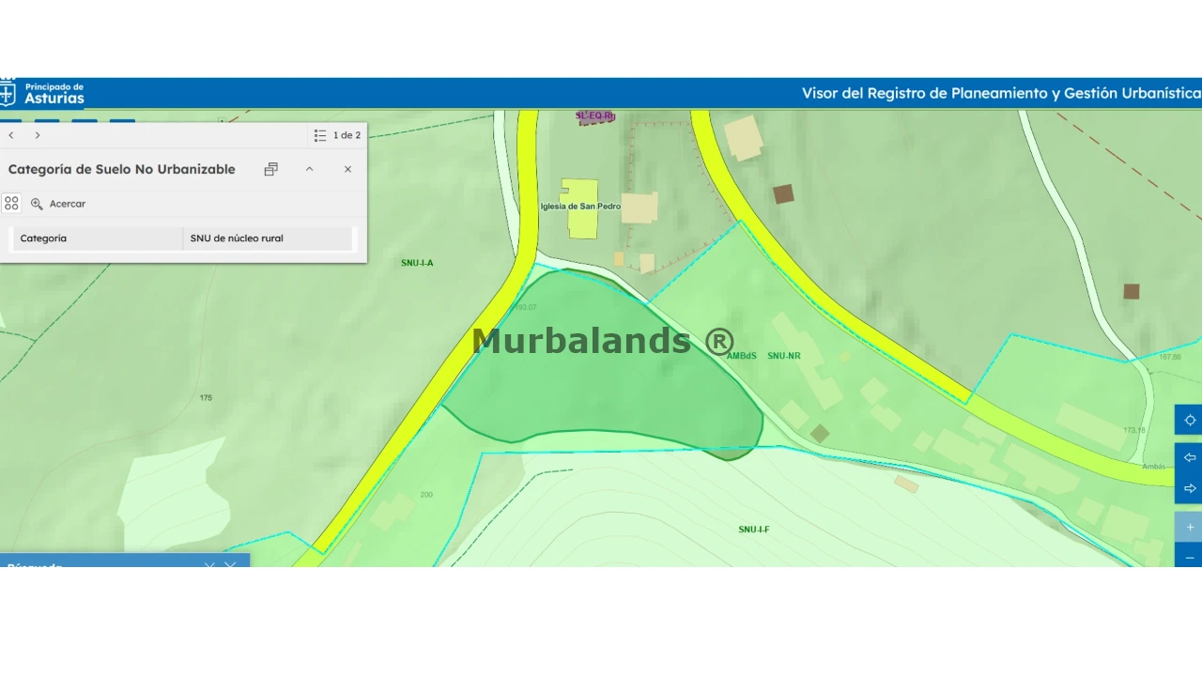The width and height of the screenshot is (1202, 676).
Task: Click the SNU-I-F zone label on map
Action: (754, 530)
